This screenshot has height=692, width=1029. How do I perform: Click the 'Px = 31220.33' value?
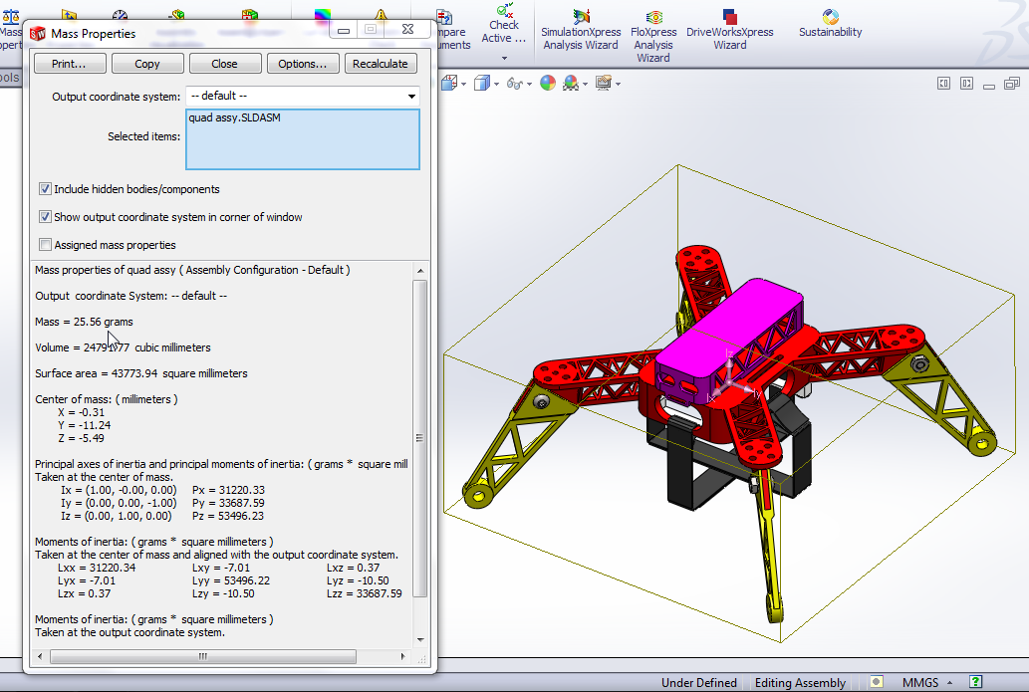click(x=228, y=490)
